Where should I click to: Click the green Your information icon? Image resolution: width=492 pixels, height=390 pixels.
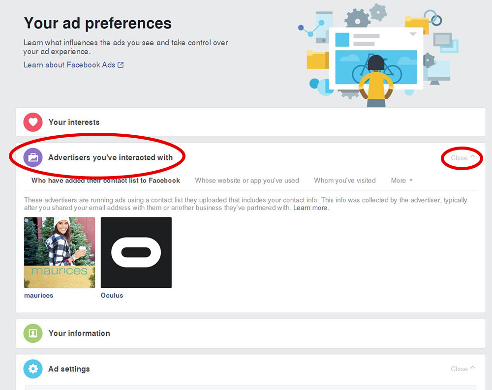coord(33,333)
